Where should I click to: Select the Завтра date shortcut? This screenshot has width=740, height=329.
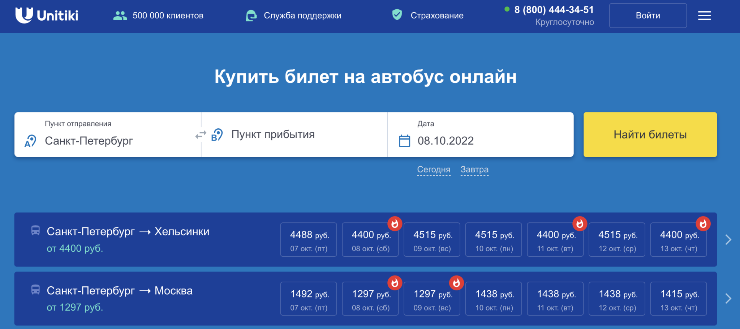[x=474, y=169]
